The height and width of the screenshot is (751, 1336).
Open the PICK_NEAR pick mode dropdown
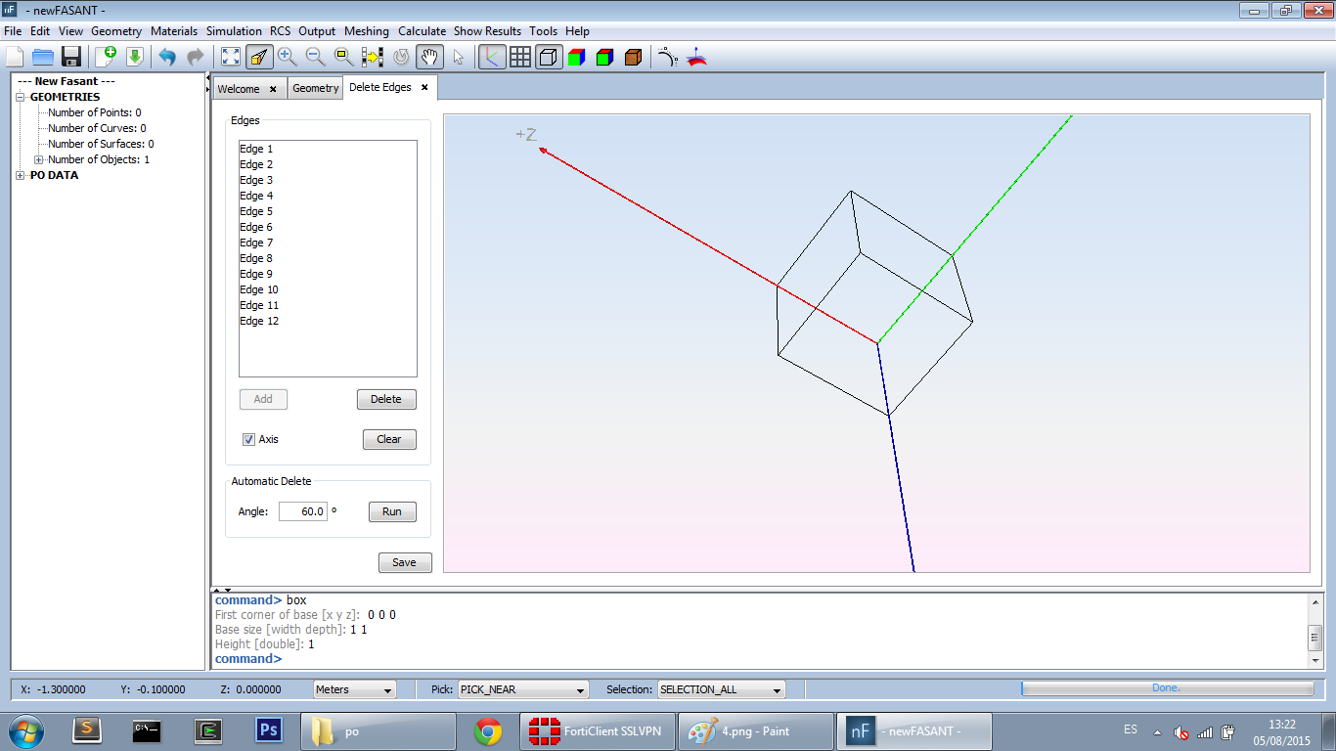click(522, 689)
